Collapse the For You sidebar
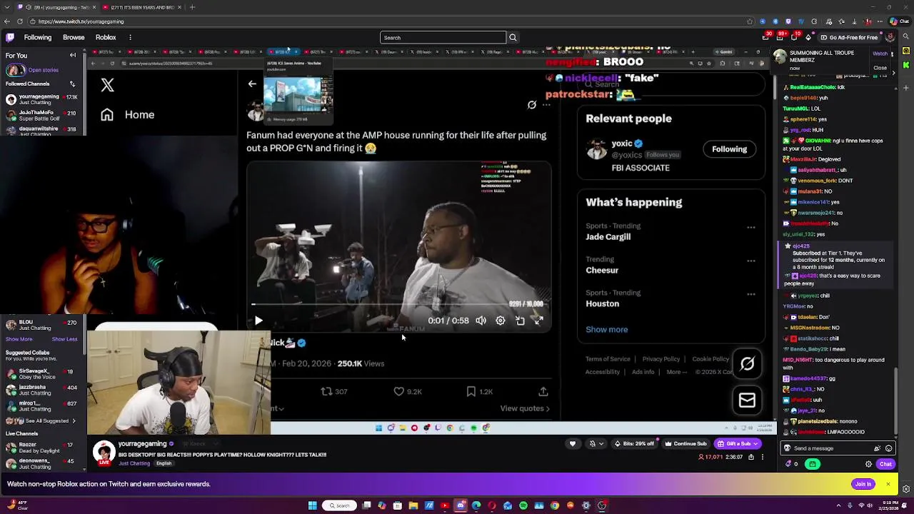The image size is (914, 514). click(73, 55)
